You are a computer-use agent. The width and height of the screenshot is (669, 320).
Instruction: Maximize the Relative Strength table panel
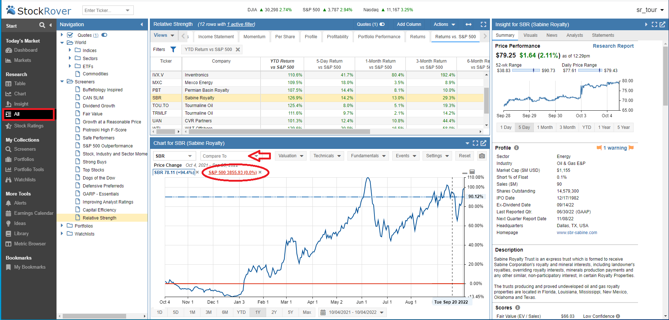click(483, 24)
